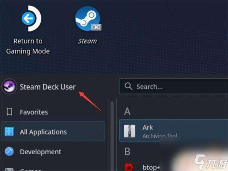Select the All Applications category
The width and height of the screenshot is (228, 171).
coord(53,132)
